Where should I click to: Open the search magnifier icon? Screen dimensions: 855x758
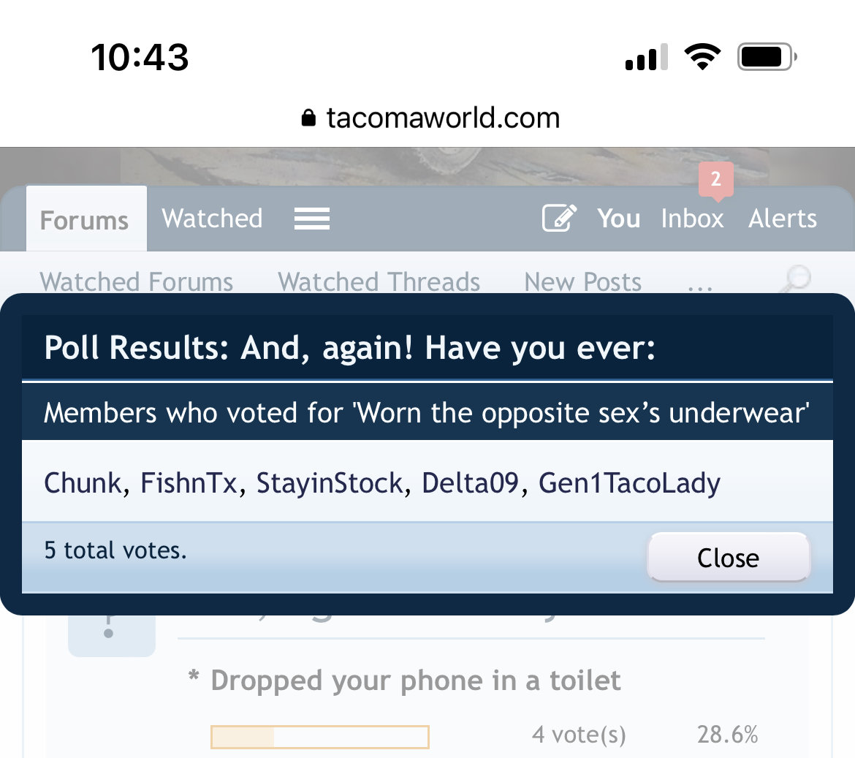(796, 279)
